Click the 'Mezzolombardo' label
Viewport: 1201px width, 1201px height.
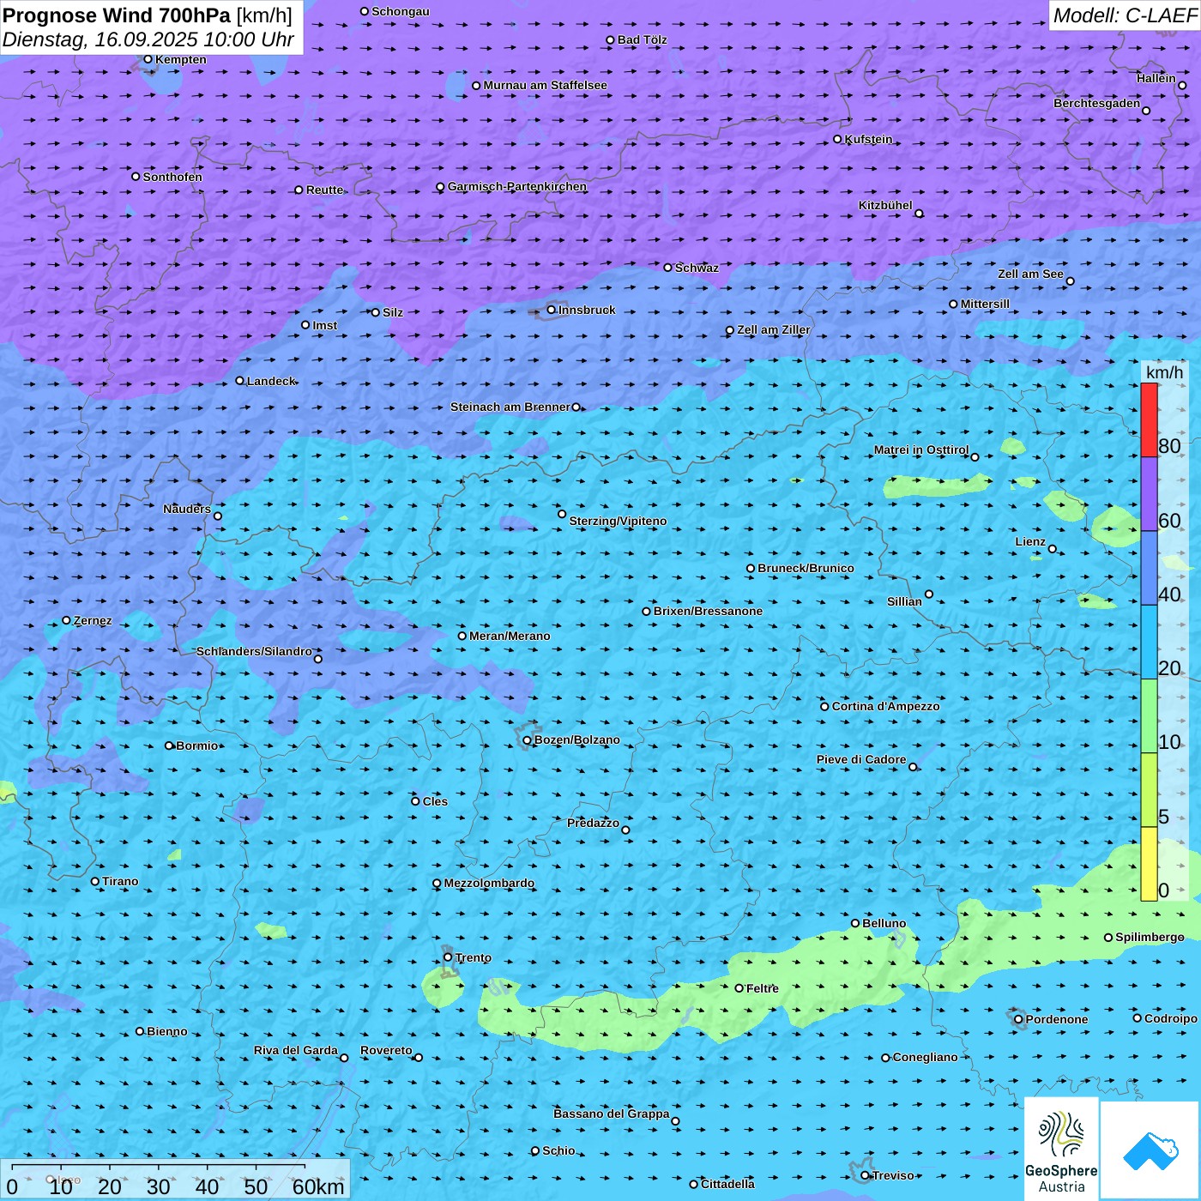489,883
